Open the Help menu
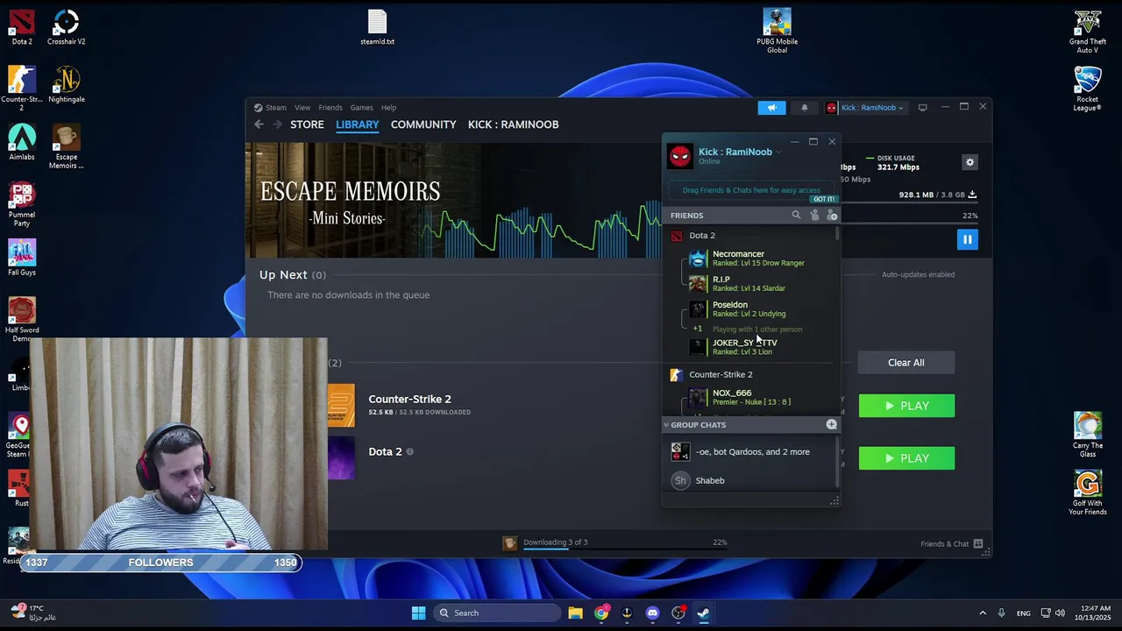 pos(388,108)
